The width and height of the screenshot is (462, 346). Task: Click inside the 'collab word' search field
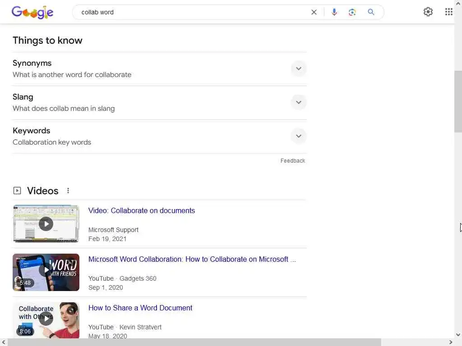191,12
